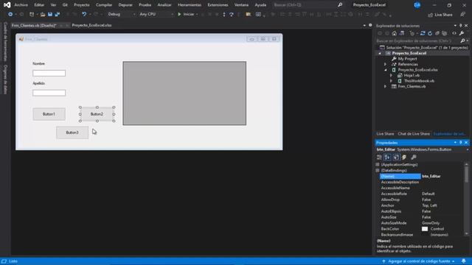The height and width of the screenshot is (265, 472).
Task: Open the Herramientas menu
Action: [190, 5]
